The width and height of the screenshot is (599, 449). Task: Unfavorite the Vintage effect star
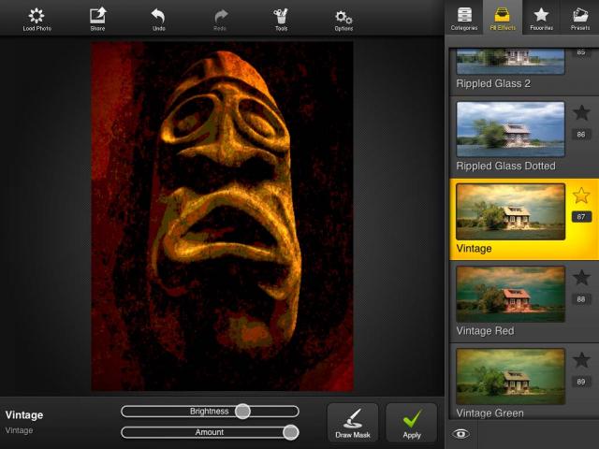click(581, 196)
